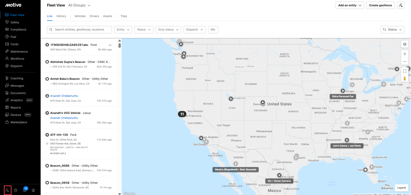
Task: Open the Duty status dropdown
Action: point(168,30)
